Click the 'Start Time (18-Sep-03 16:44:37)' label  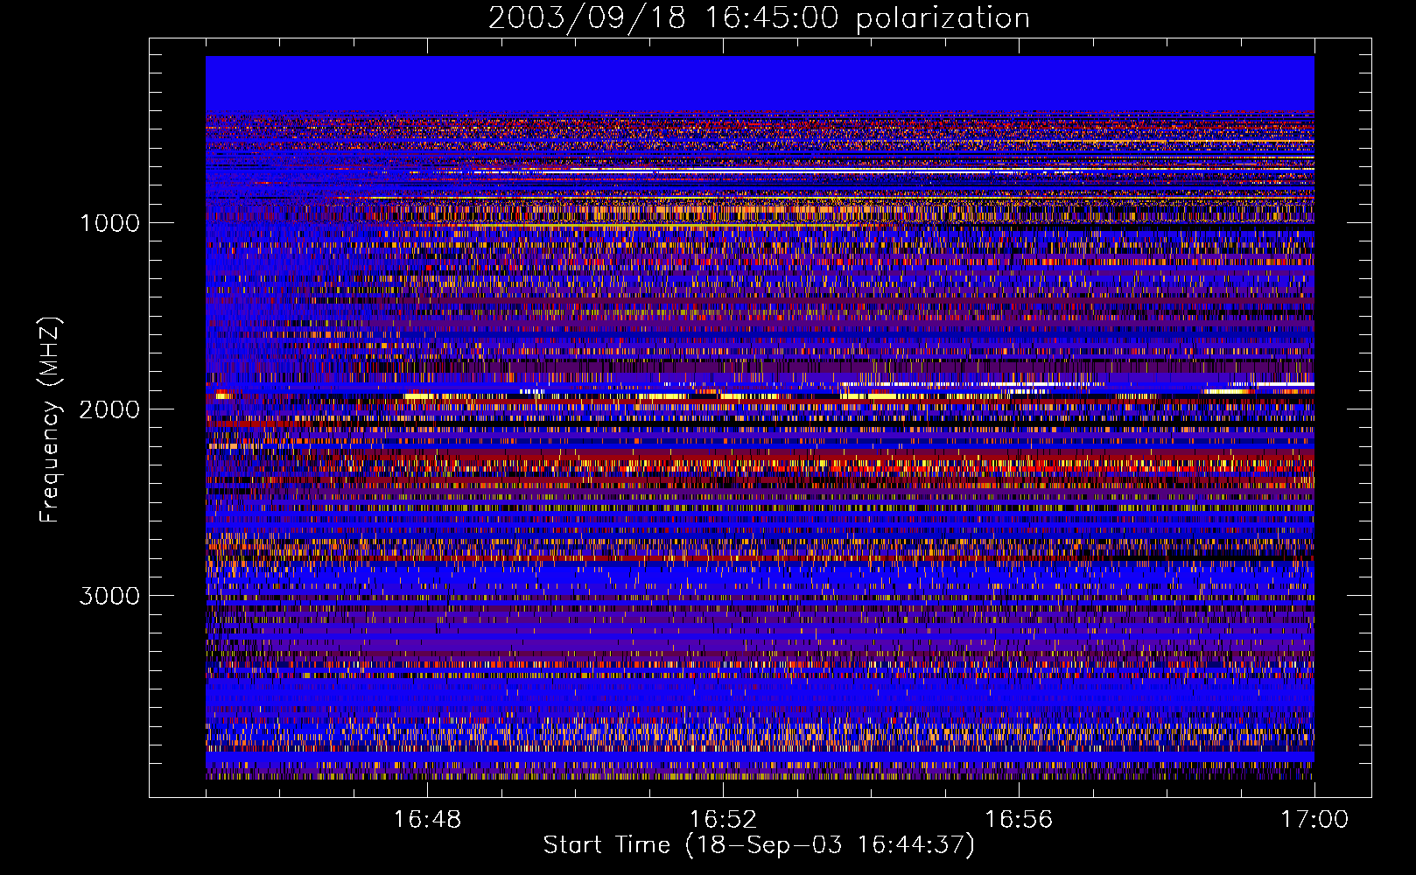tap(759, 845)
